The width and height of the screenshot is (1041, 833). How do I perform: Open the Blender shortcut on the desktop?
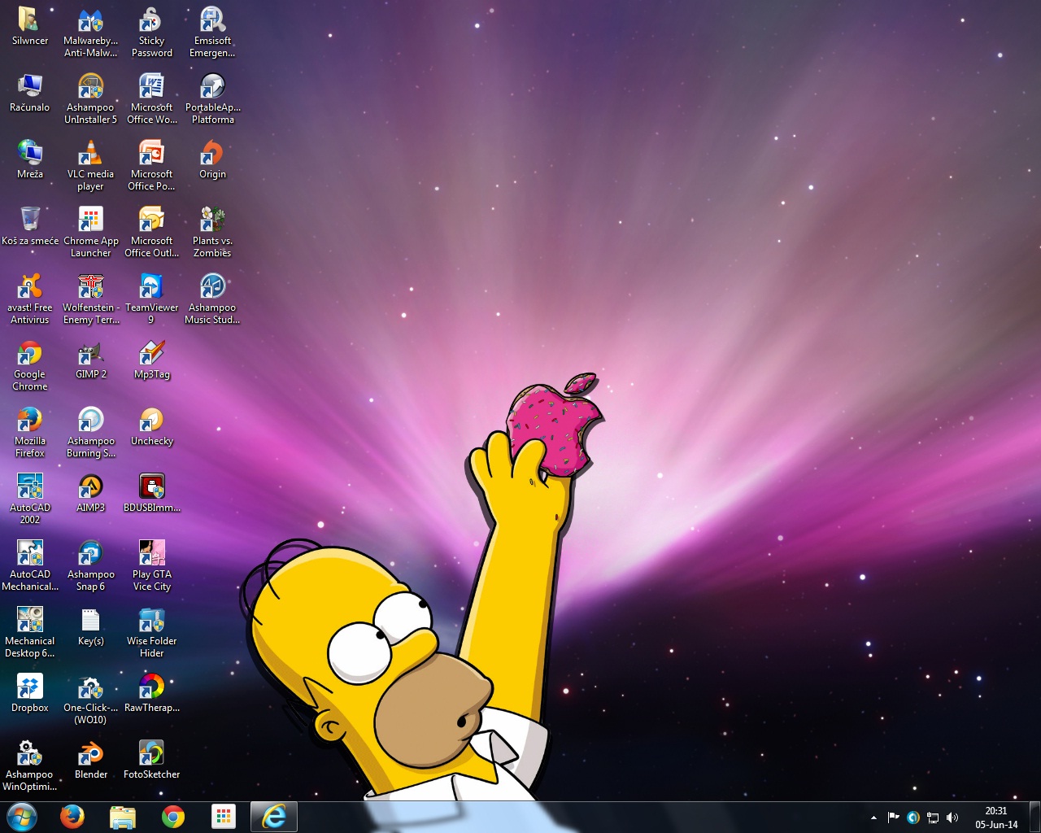(x=90, y=754)
